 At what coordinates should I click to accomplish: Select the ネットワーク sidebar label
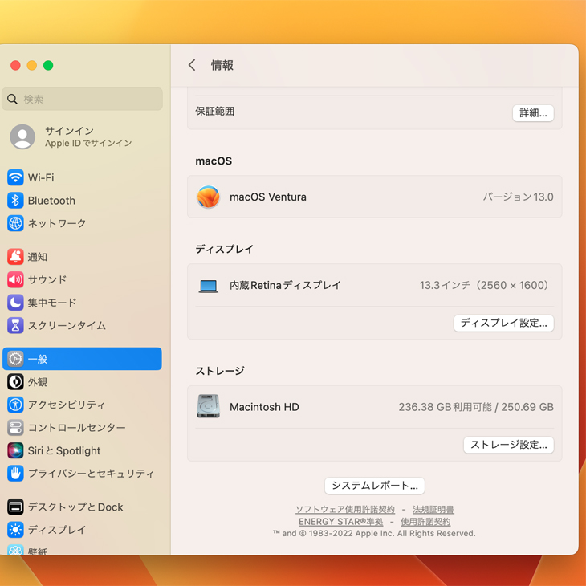[x=57, y=223]
